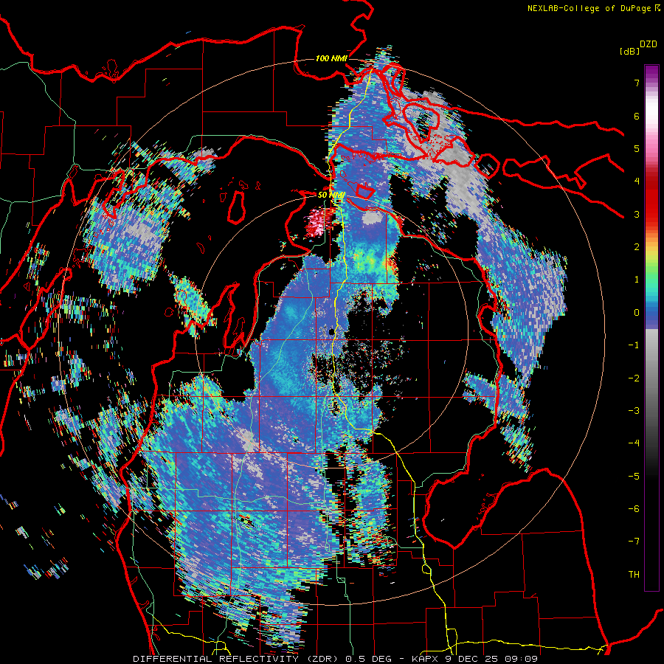The width and height of the screenshot is (664, 664).
Task: Click the -3 value on color scale
Action: [x=634, y=411]
